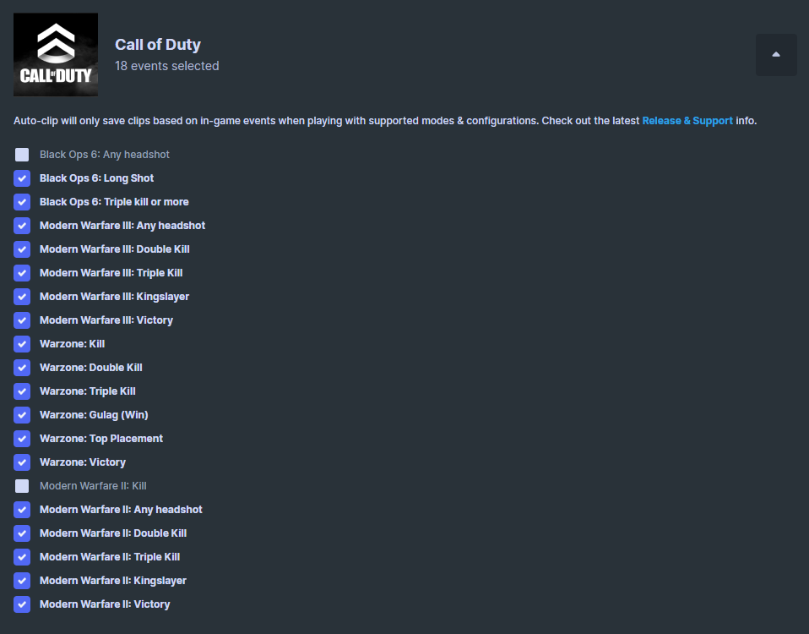Enable Modern Warfare II: Kill checkbox
This screenshot has width=809, height=634.
pyautogui.click(x=22, y=486)
